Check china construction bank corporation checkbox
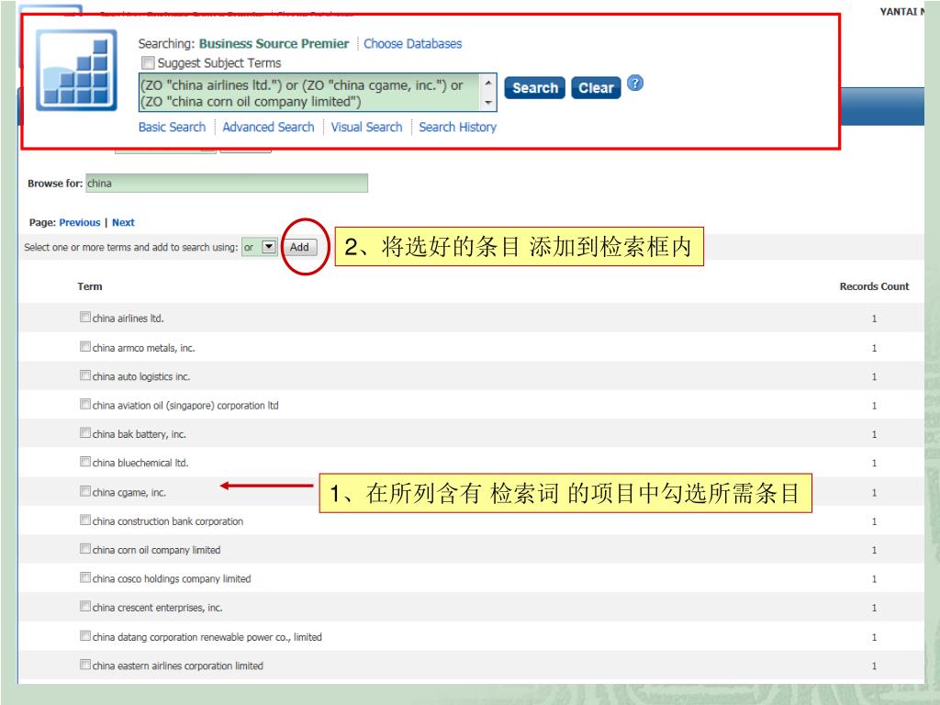 click(x=85, y=520)
